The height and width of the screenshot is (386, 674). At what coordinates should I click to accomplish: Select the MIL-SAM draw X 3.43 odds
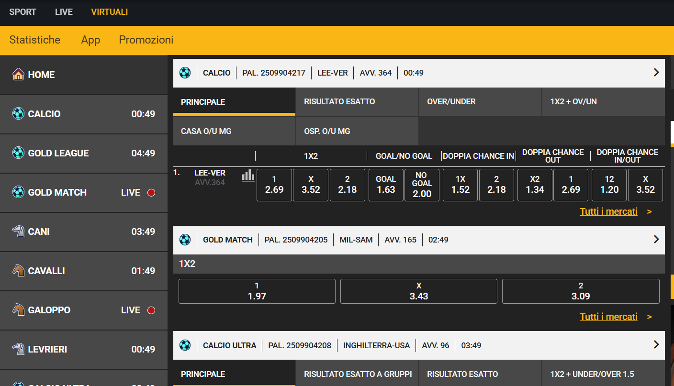click(419, 291)
